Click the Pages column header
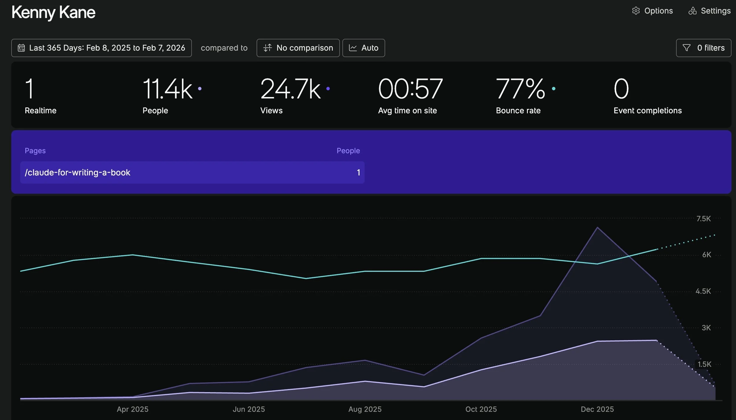The height and width of the screenshot is (420, 736). click(35, 151)
